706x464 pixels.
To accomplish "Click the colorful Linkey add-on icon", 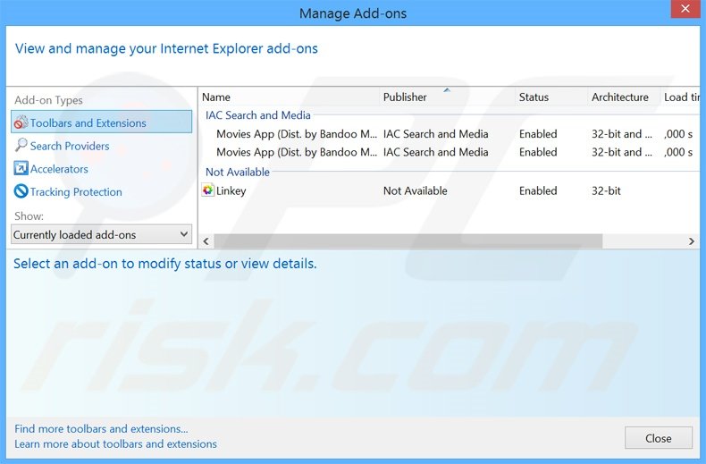I will click(207, 190).
